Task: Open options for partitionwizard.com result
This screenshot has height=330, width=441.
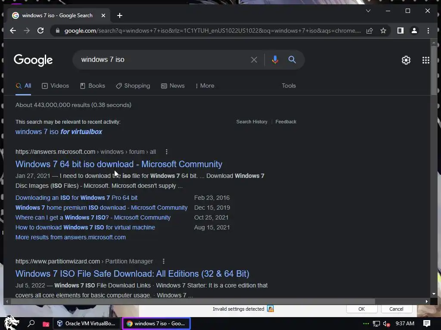Action: pyautogui.click(x=163, y=261)
